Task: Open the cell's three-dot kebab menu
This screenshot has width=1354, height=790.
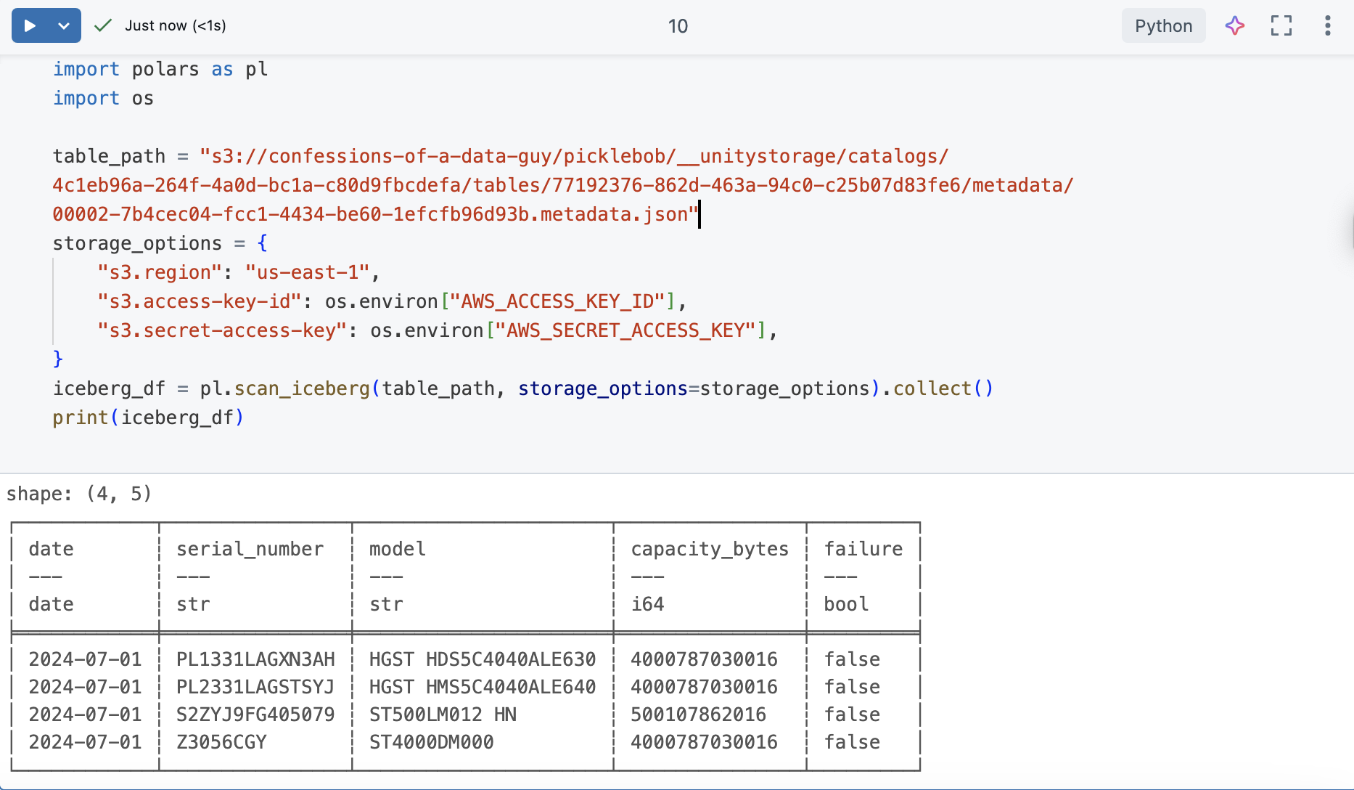Action: click(1327, 26)
